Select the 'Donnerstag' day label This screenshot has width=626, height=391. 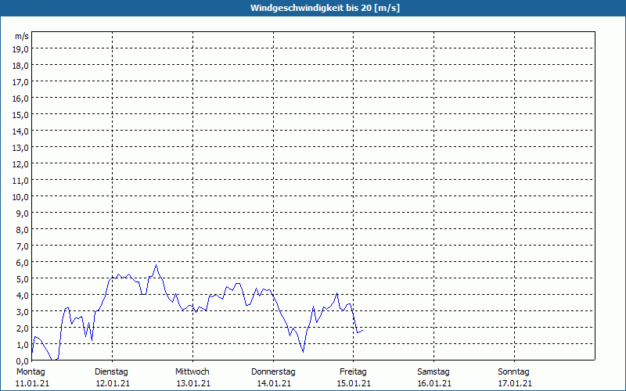[x=273, y=372]
